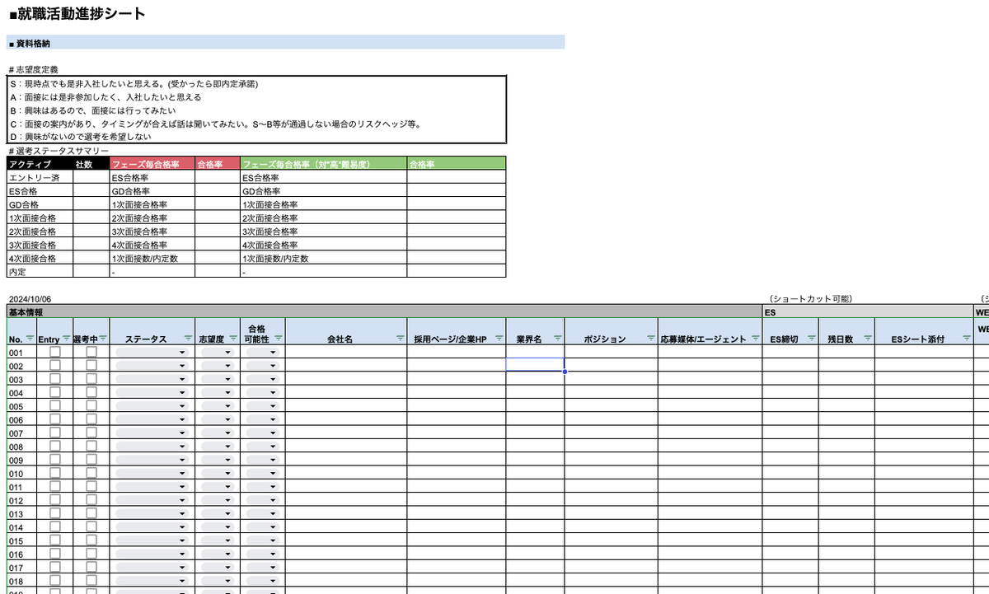Select the 資料格納 section header bar
The image size is (989, 594).
click(286, 42)
